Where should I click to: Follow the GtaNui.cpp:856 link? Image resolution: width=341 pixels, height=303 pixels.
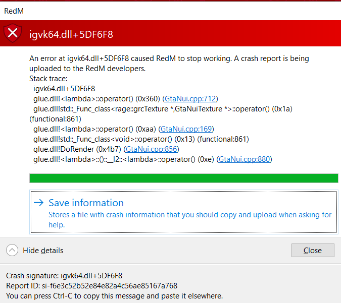coord(152,149)
